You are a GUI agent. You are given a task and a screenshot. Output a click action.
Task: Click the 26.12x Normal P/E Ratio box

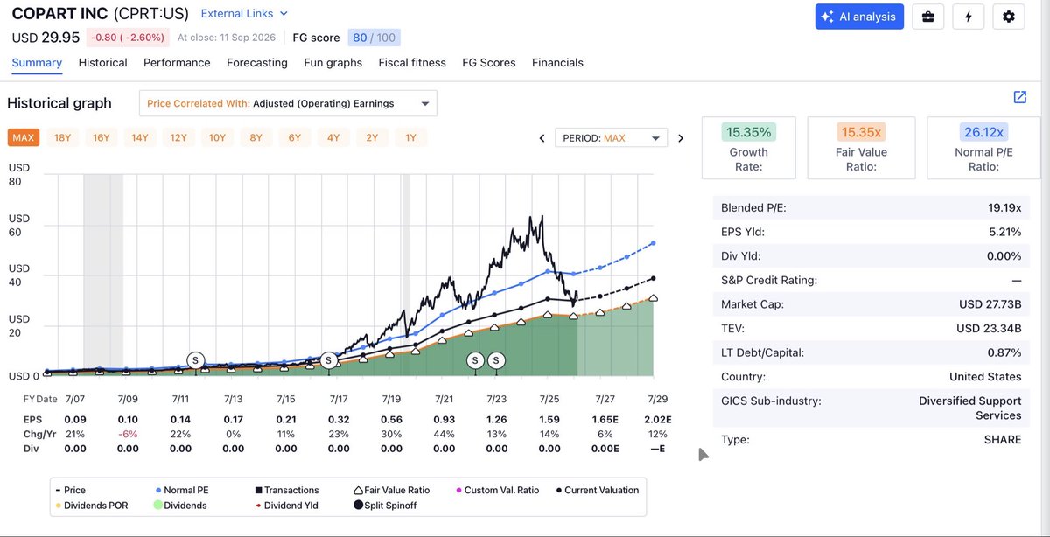pos(984,148)
